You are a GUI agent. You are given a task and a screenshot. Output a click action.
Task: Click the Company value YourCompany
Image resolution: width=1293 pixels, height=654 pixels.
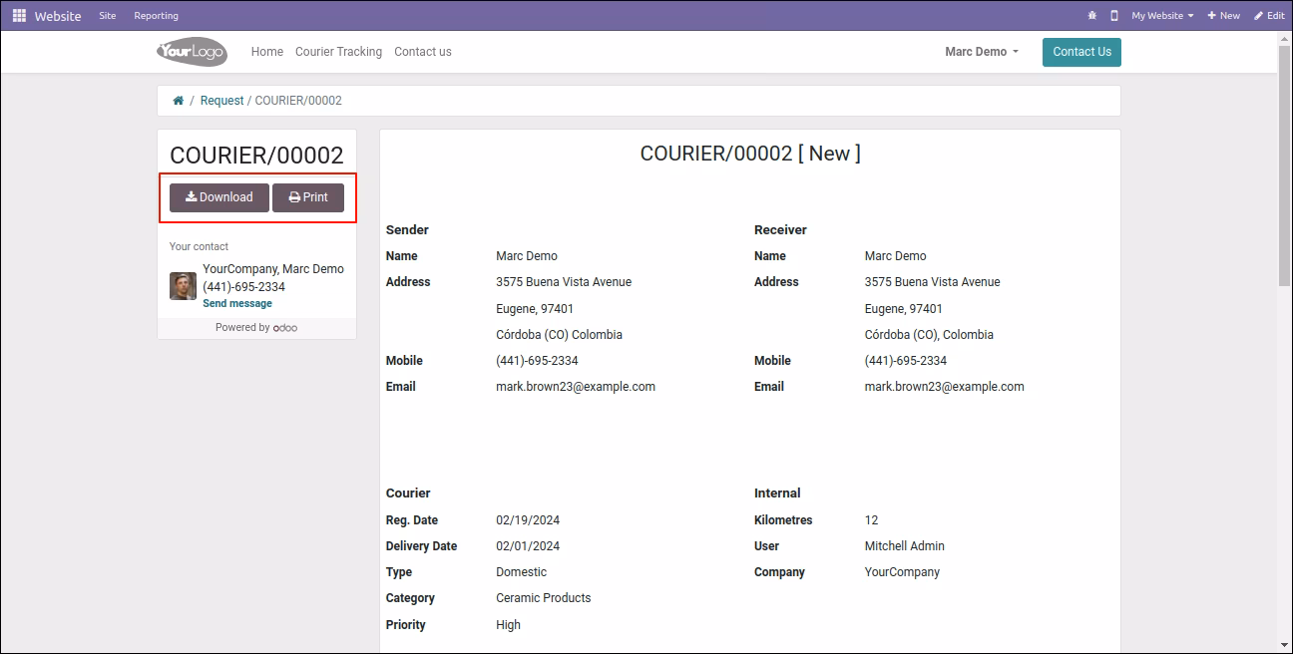pos(903,572)
